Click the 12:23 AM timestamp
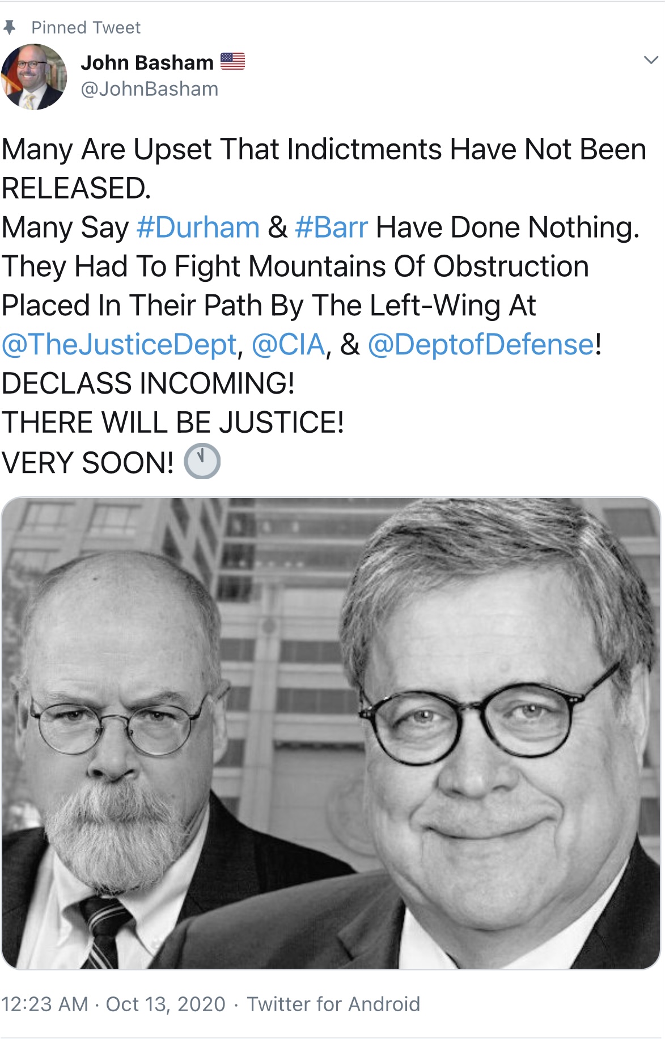Image resolution: width=665 pixels, height=1039 pixels. [x=45, y=1004]
